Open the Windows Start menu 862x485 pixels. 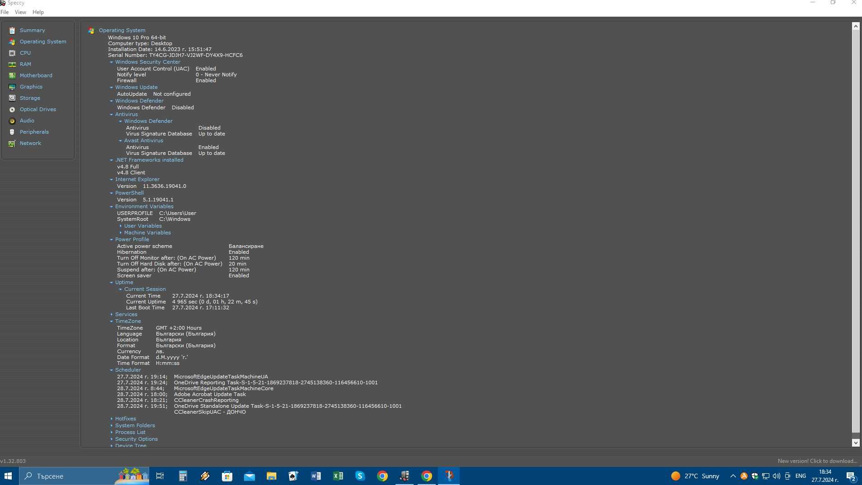pos(8,476)
